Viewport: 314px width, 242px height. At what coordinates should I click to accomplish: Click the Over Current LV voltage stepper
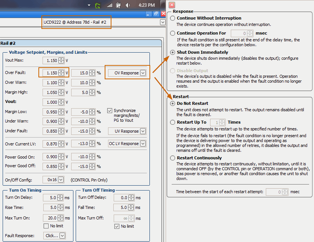coord(61,144)
